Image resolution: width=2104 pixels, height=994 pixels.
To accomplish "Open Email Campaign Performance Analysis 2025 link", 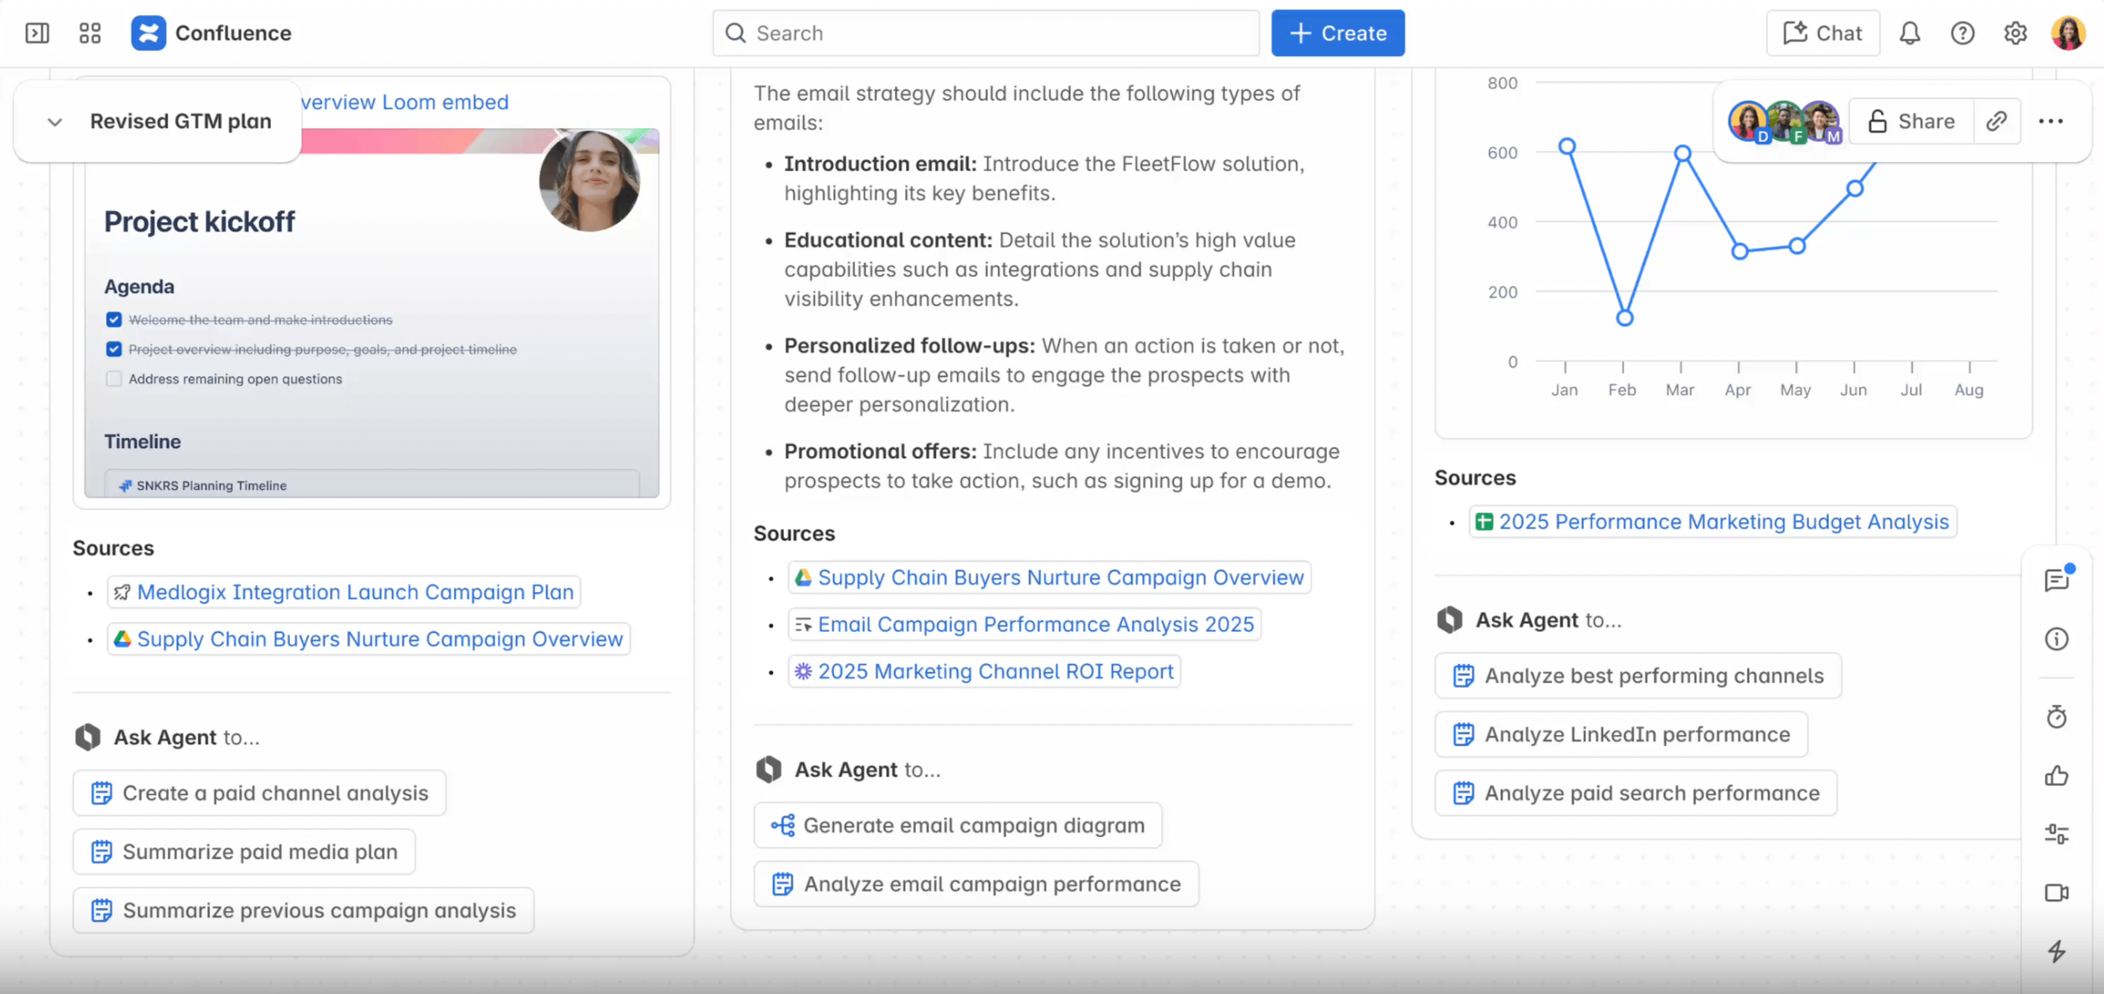I will (x=1024, y=624).
